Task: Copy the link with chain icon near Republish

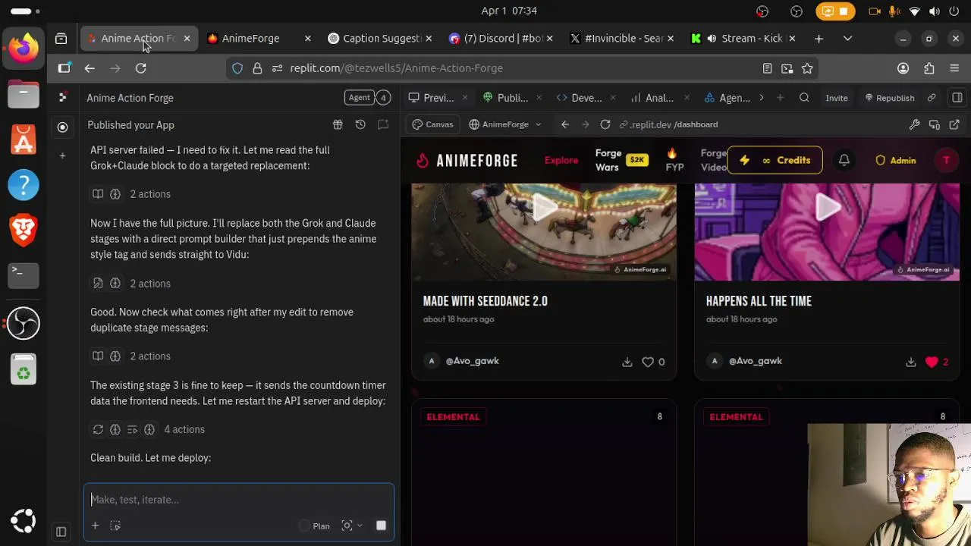Action: tap(932, 97)
